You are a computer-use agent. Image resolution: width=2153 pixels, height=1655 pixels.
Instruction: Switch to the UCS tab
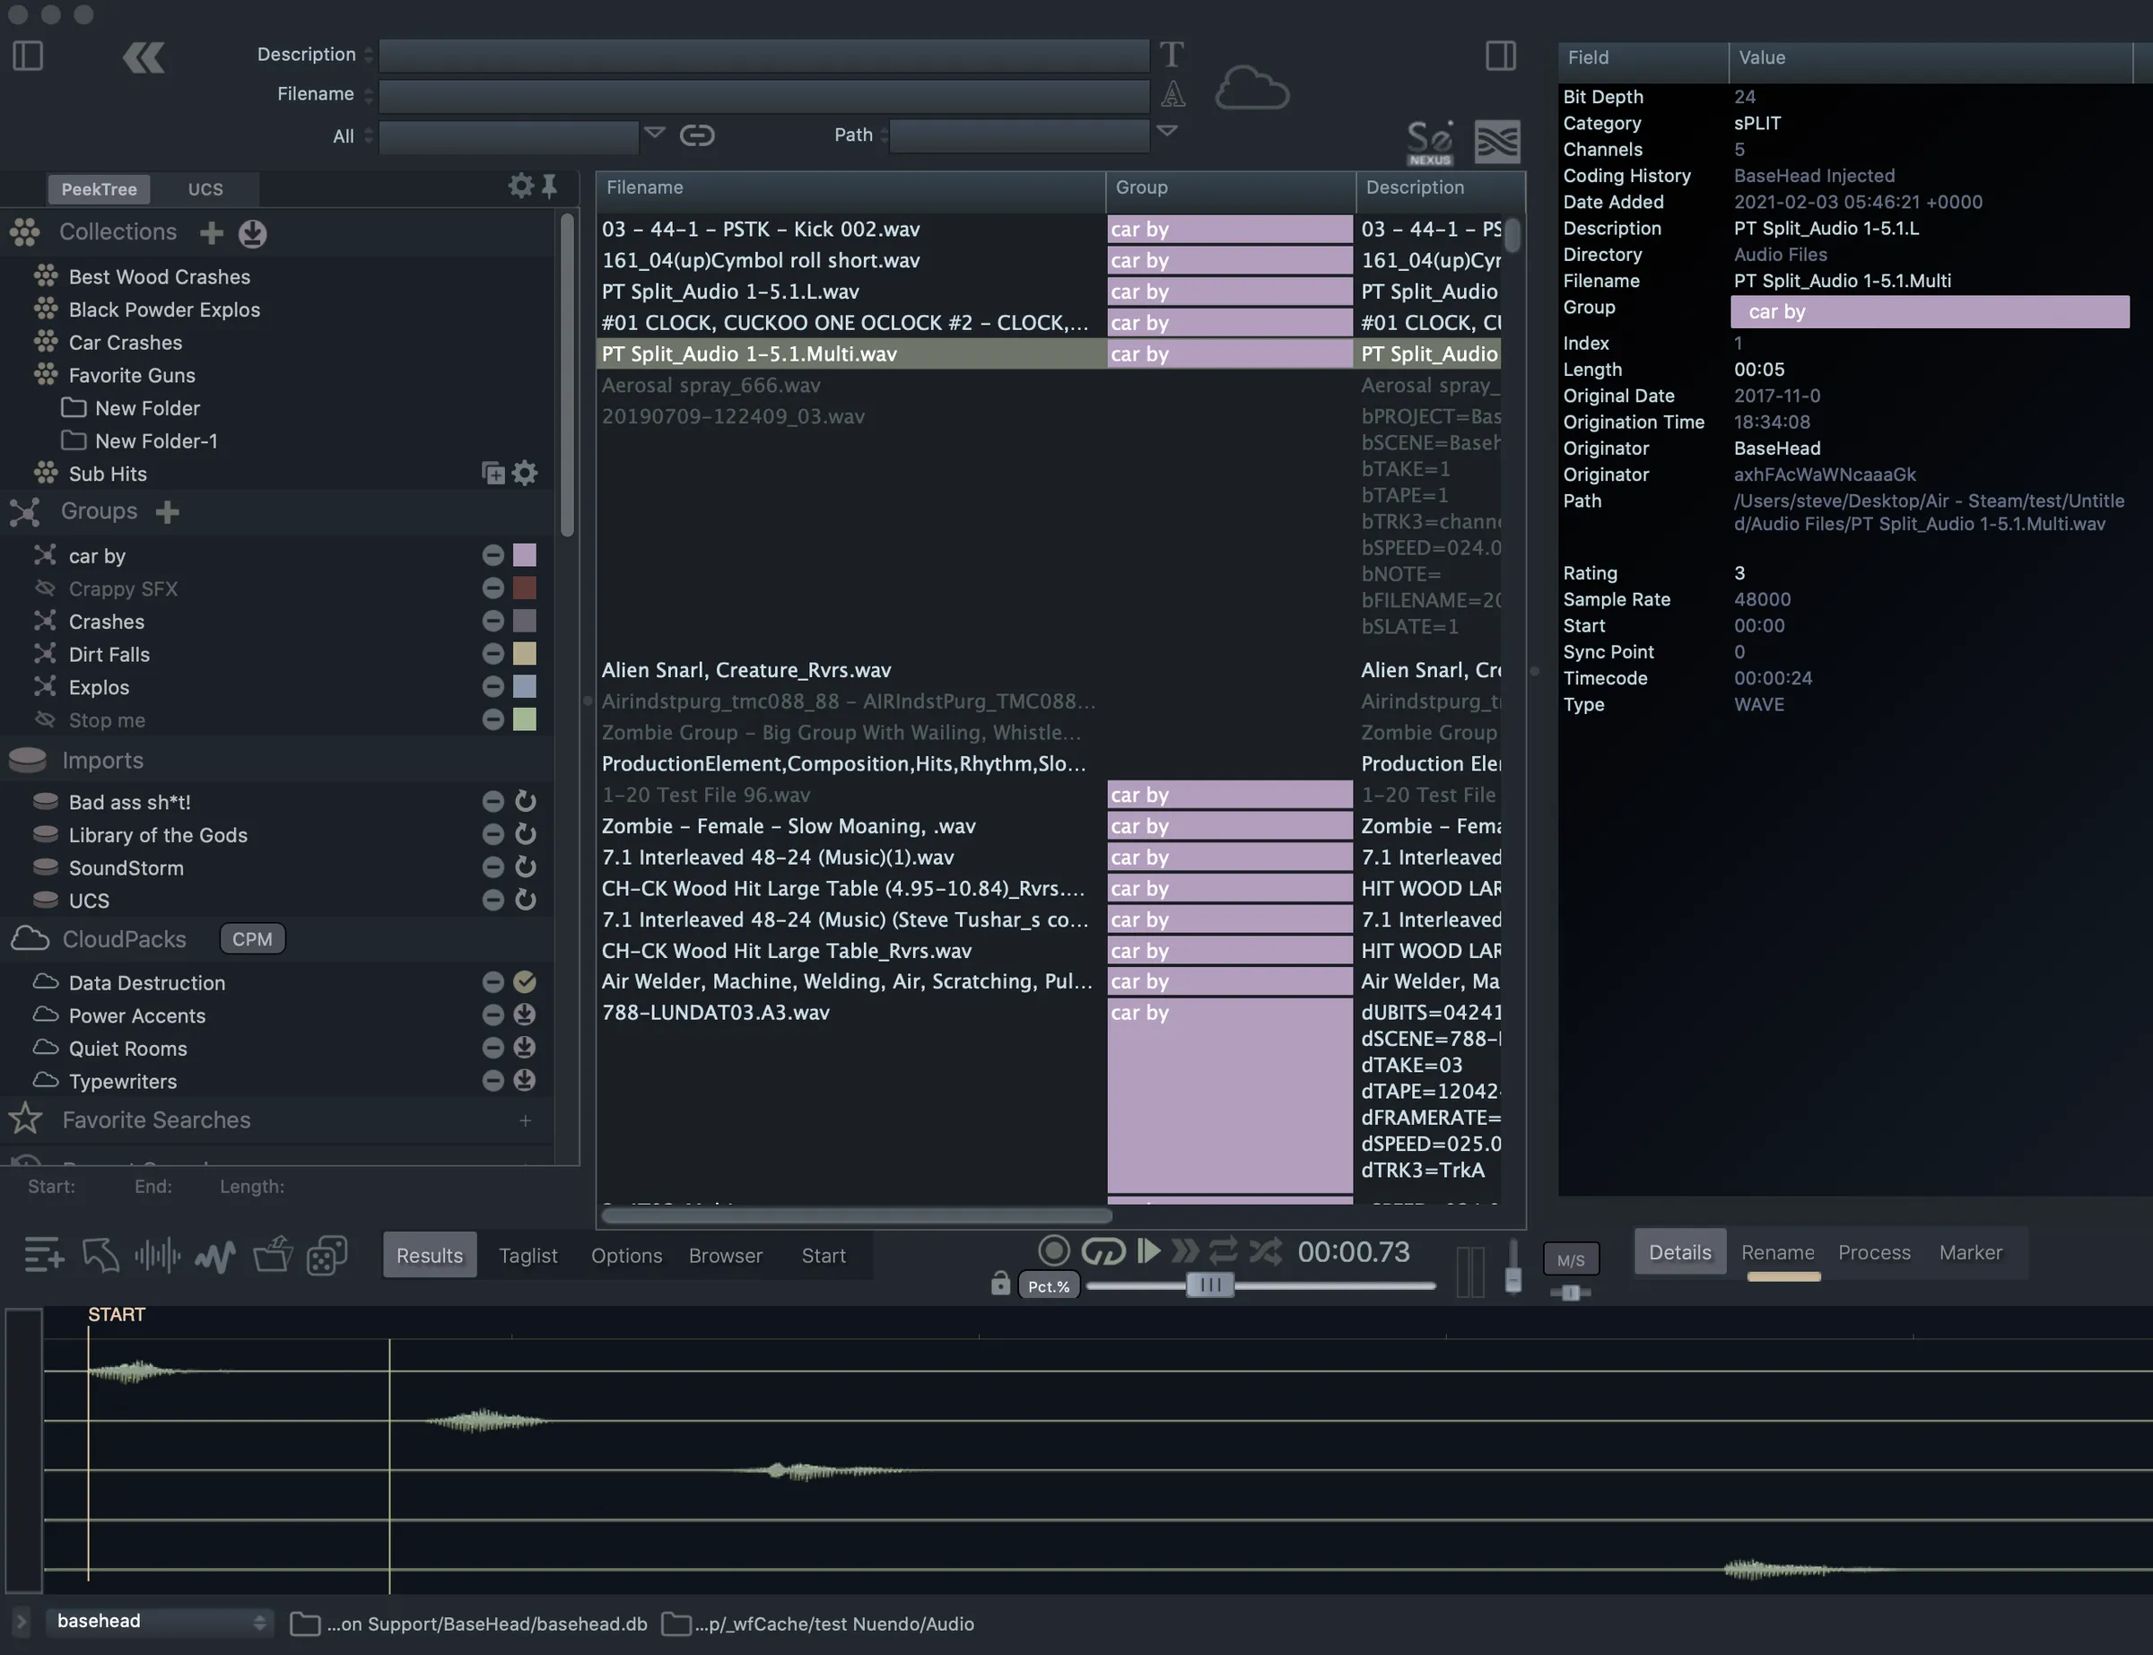point(205,189)
